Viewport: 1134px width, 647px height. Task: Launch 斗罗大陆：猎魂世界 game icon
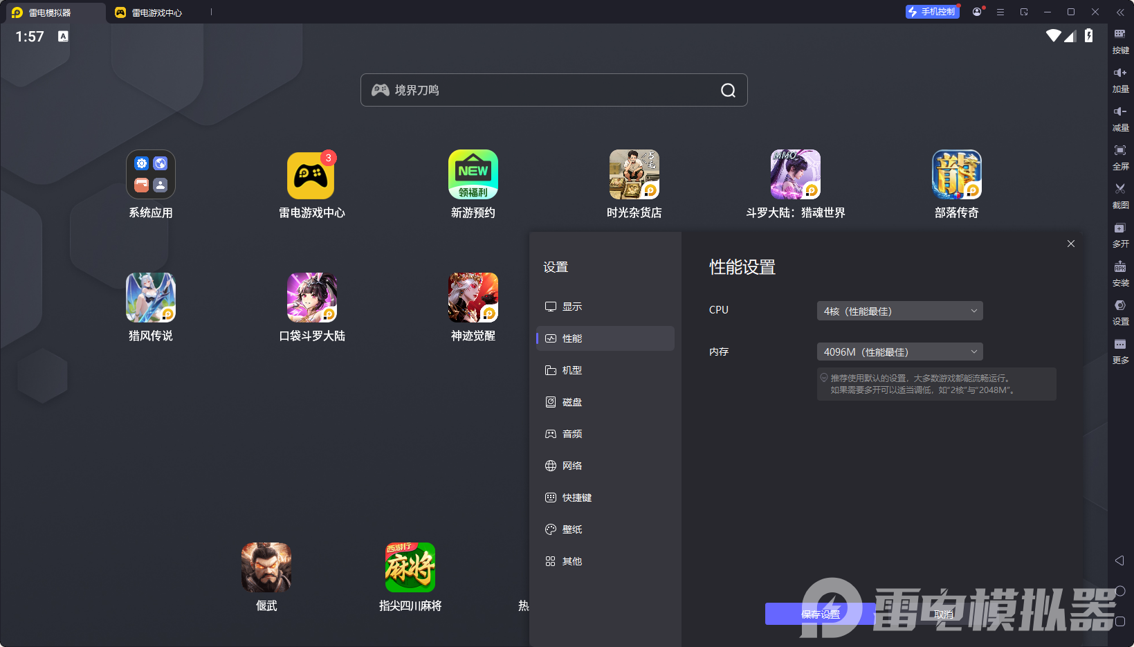796,174
